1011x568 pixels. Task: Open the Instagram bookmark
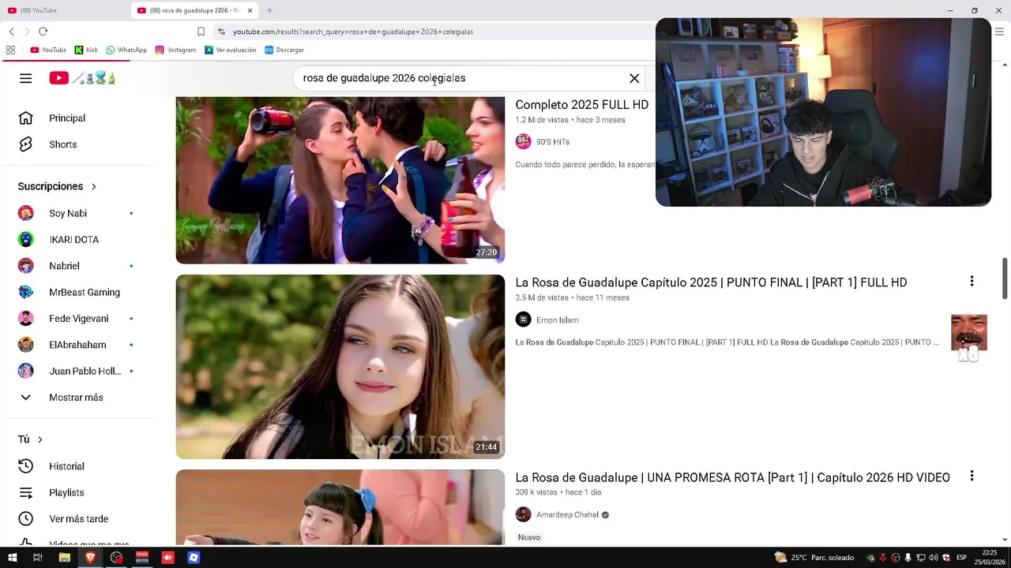point(175,50)
